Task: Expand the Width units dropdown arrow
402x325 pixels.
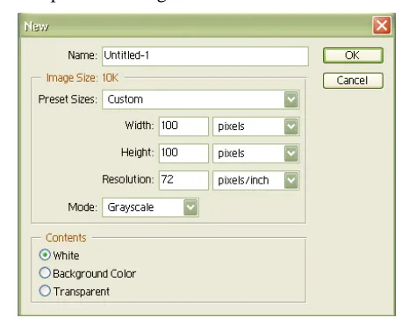Action: [x=291, y=126]
